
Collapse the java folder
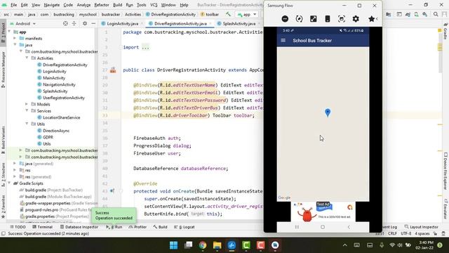15,45
